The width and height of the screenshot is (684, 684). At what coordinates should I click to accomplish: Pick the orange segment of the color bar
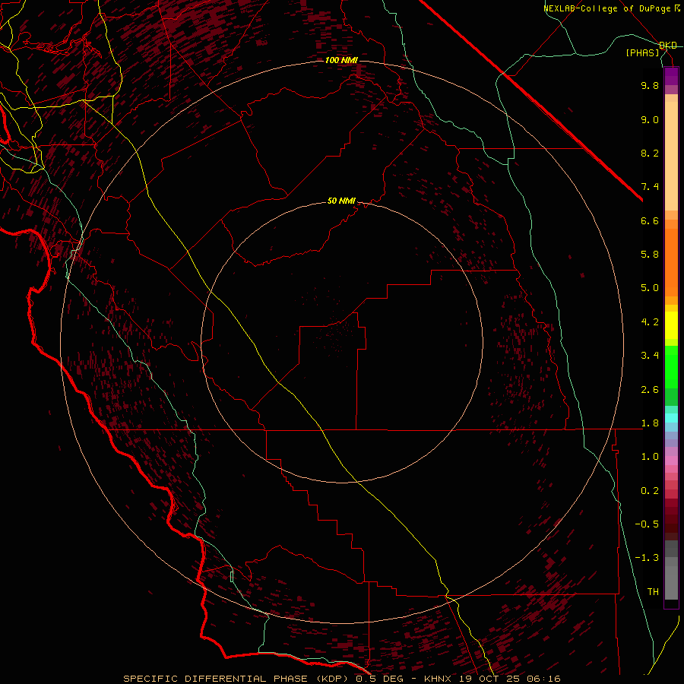click(x=671, y=261)
